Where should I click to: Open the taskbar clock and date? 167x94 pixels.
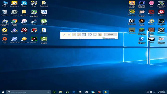162,92
